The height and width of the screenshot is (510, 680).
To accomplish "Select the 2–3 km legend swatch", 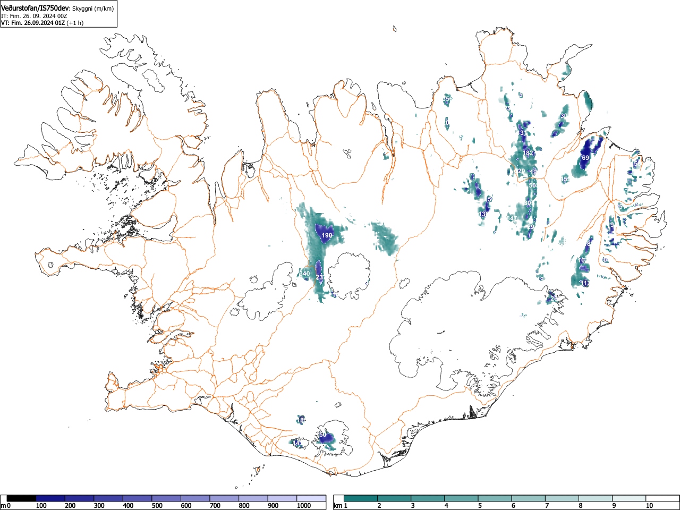I will click(x=395, y=498).
